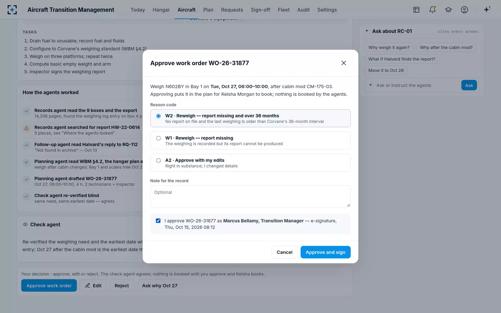This screenshot has width=501, height=313.
Task: Open the Sign-off tab
Action: pos(260,10)
